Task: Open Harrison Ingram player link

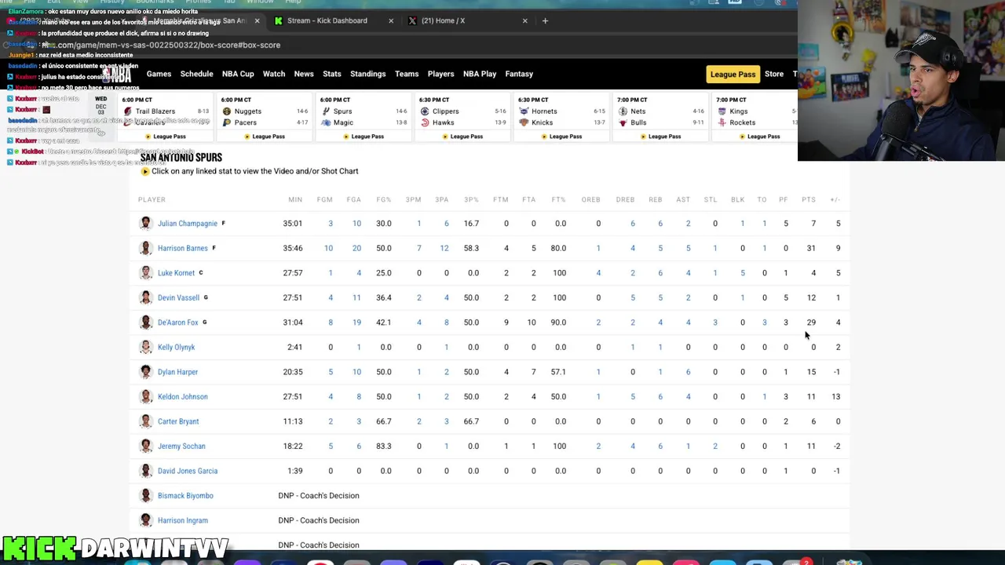Action: (182, 520)
